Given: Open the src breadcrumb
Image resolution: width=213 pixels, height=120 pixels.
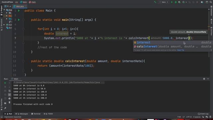Looking at the screenshot, I should pos(17,2).
